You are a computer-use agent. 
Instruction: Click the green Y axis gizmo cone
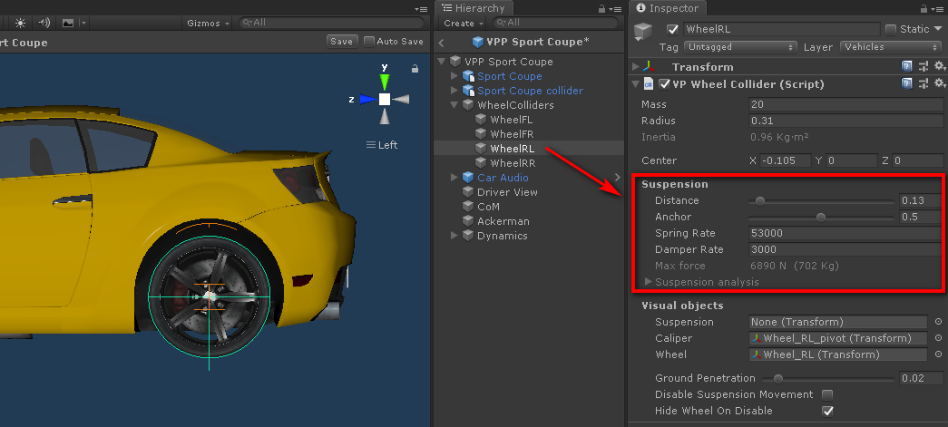click(x=385, y=82)
